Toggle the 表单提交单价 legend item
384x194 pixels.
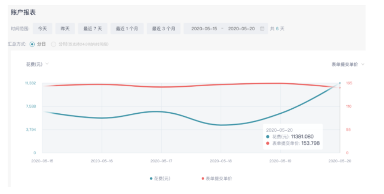tap(217, 178)
